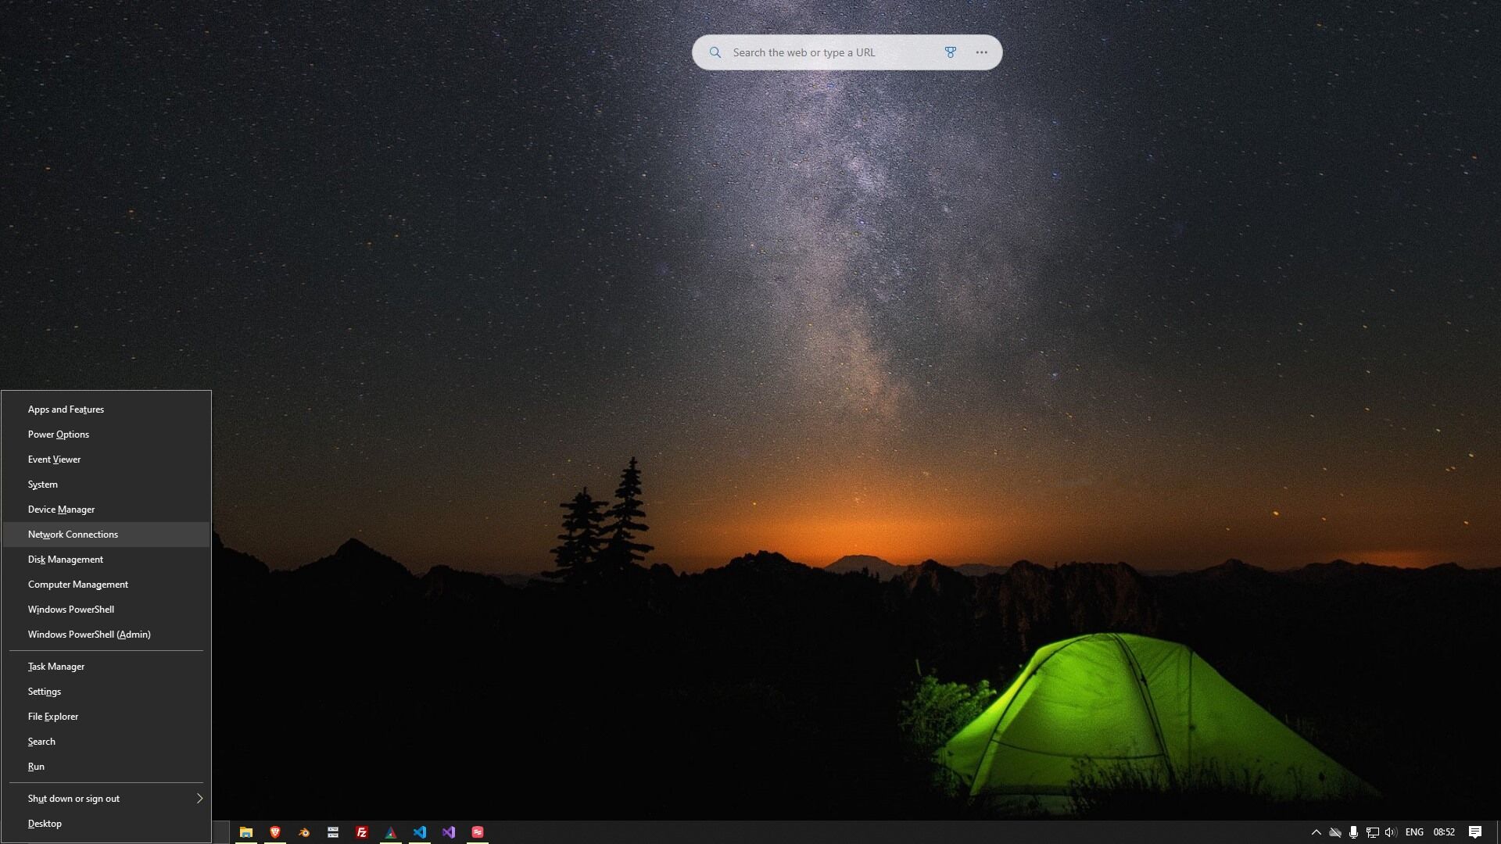Image resolution: width=1501 pixels, height=844 pixels.
Task: Open Task Manager from the menu
Action: 56,667
